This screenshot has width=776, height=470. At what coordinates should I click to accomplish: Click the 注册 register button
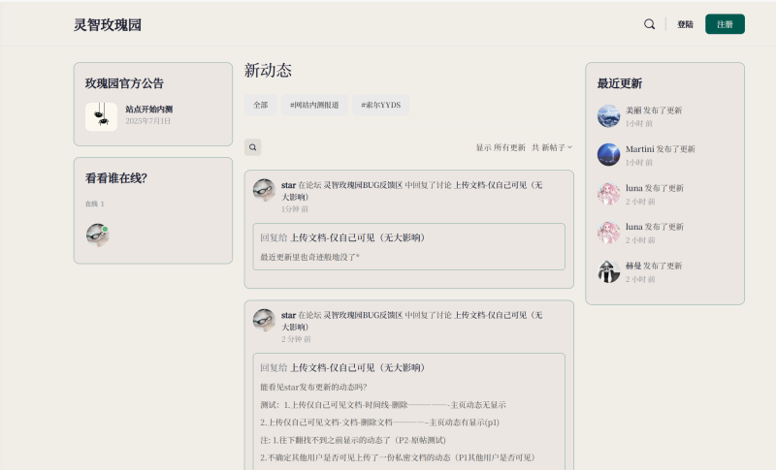725,24
